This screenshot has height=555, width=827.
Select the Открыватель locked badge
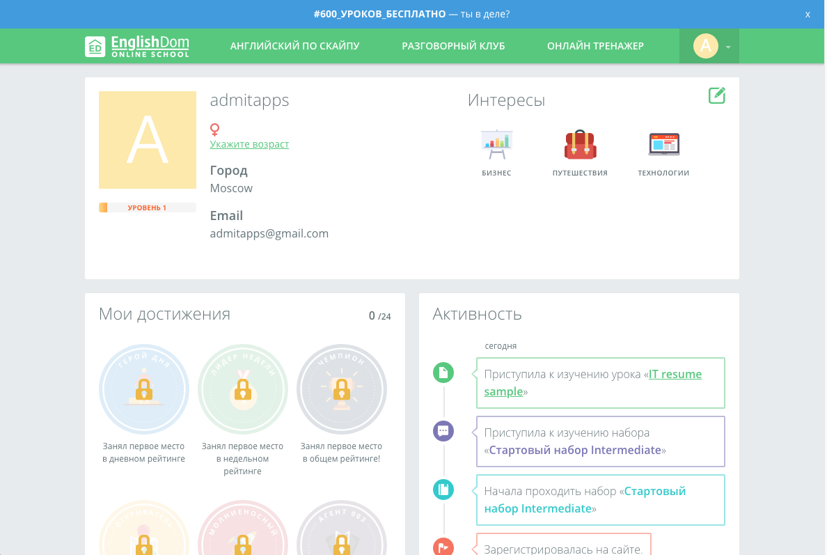click(144, 528)
